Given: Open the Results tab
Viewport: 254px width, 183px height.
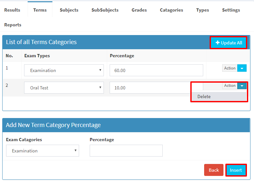Looking at the screenshot, I should (x=12, y=10).
